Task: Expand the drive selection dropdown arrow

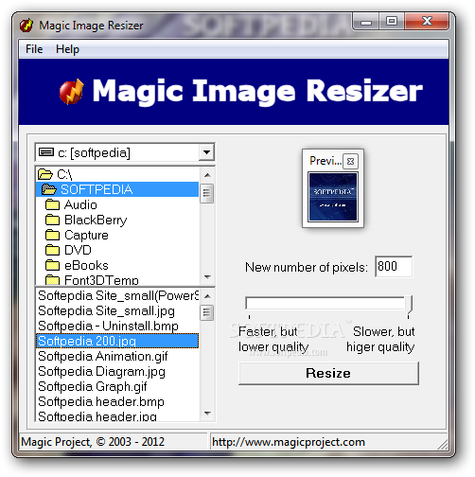Action: click(206, 152)
